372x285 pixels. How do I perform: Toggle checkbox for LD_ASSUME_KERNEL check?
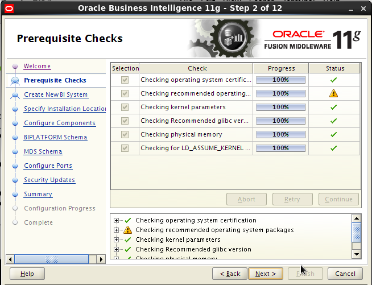coord(125,148)
